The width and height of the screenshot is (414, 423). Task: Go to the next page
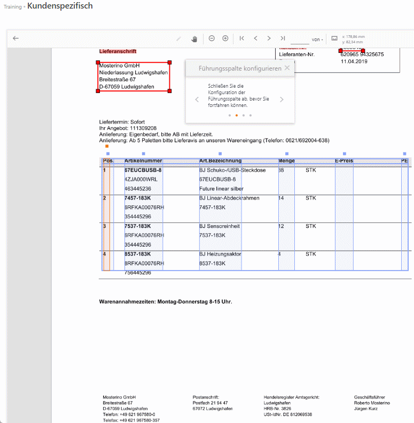[269, 39]
